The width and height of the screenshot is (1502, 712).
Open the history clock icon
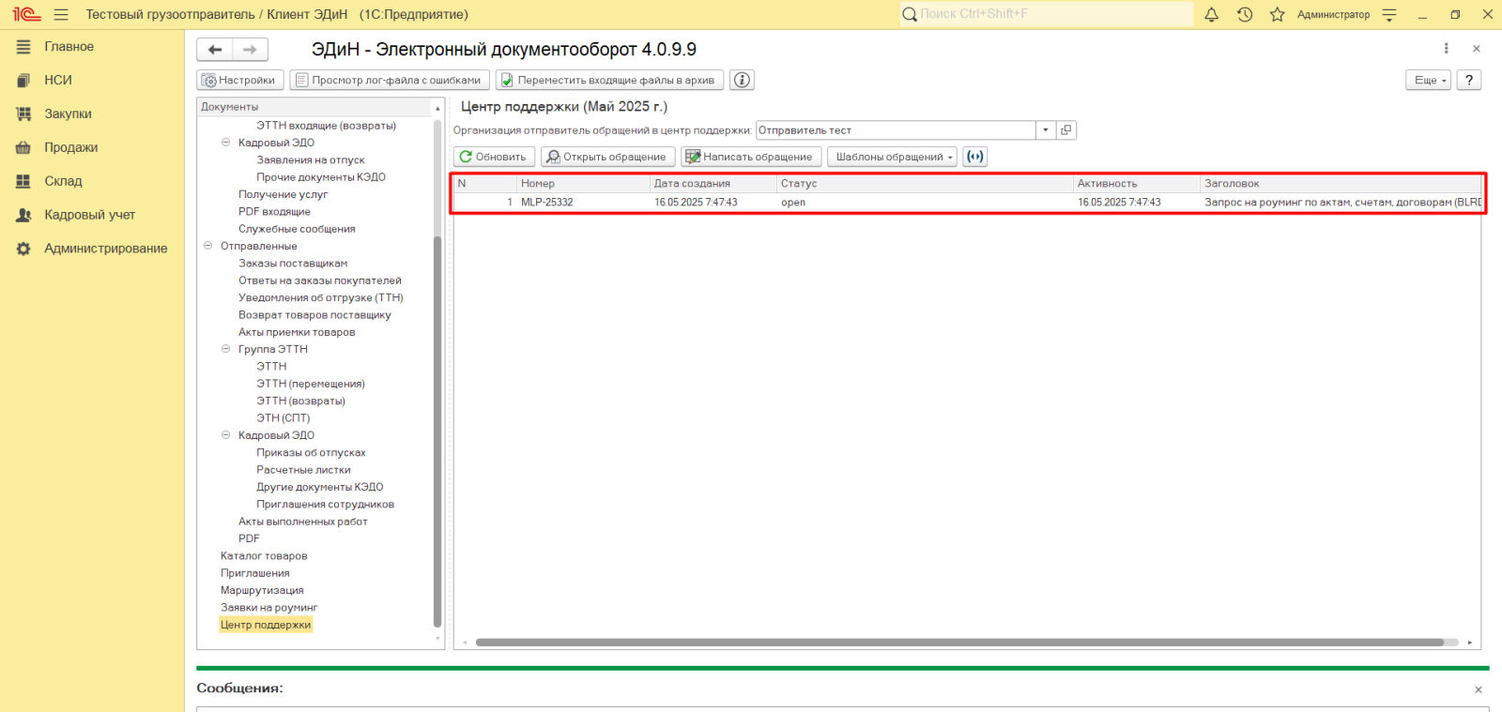[1245, 14]
